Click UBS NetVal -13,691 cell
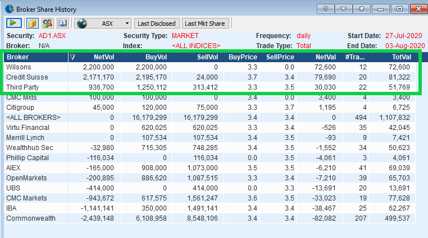Screen dimensions: 428x238 click(320, 188)
